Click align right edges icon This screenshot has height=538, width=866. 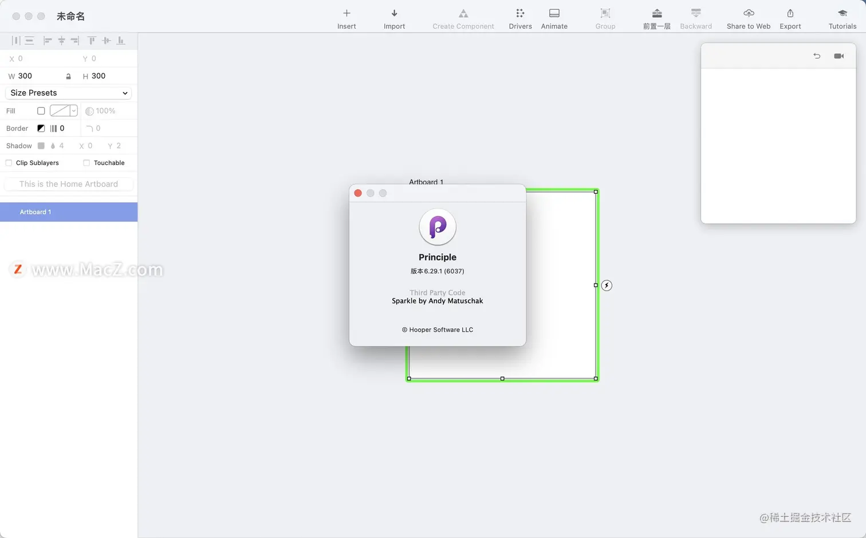point(74,40)
